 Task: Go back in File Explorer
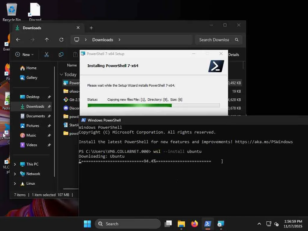coord(18,40)
